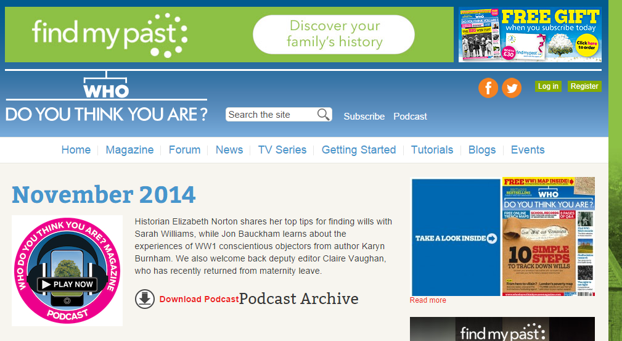Play the podcast via PLAY NOW badge
Image resolution: width=622 pixels, height=341 pixels.
(x=67, y=284)
